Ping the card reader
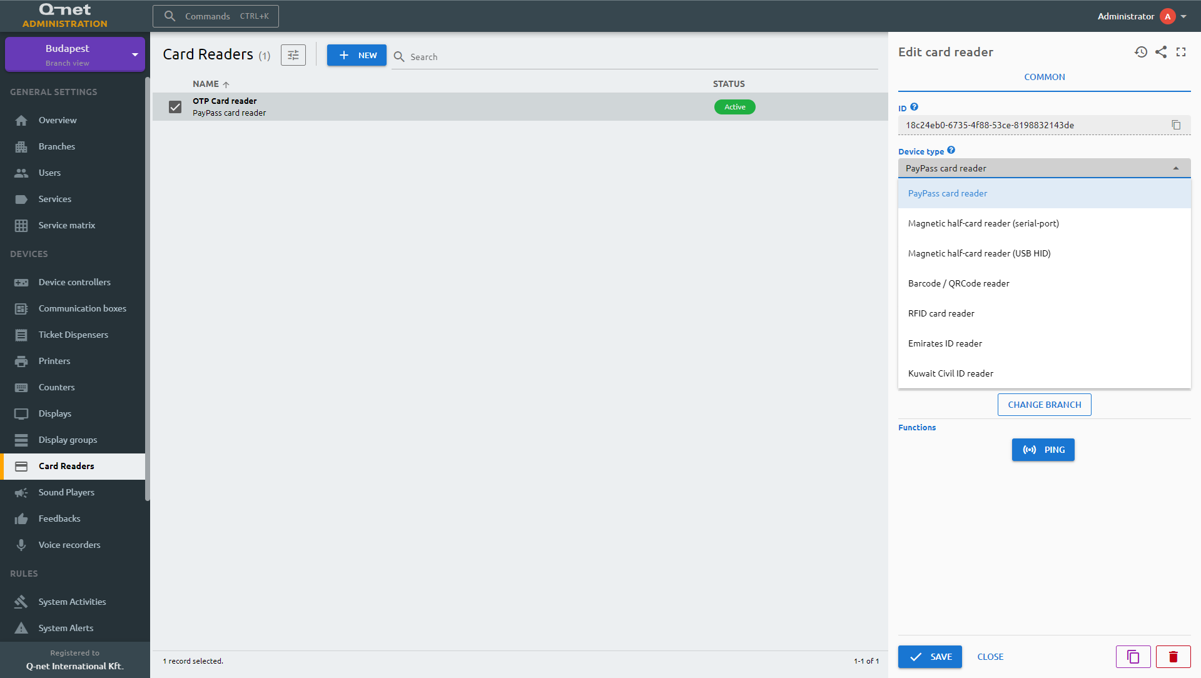The height and width of the screenshot is (678, 1201). click(x=1043, y=450)
